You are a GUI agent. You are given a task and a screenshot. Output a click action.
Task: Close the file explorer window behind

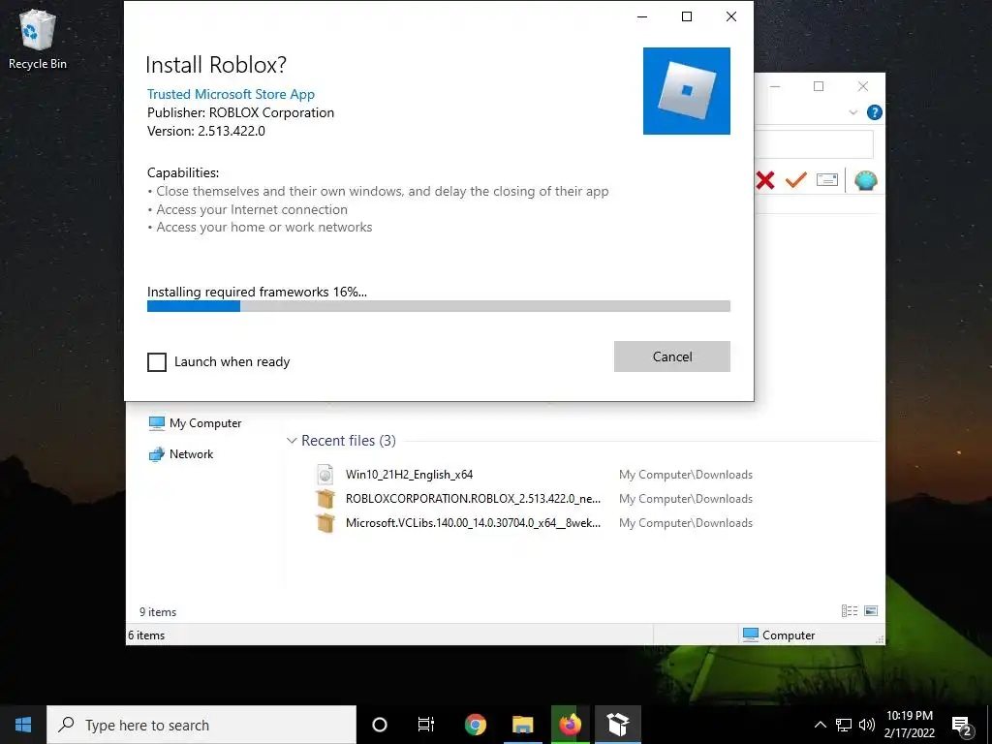[863, 86]
